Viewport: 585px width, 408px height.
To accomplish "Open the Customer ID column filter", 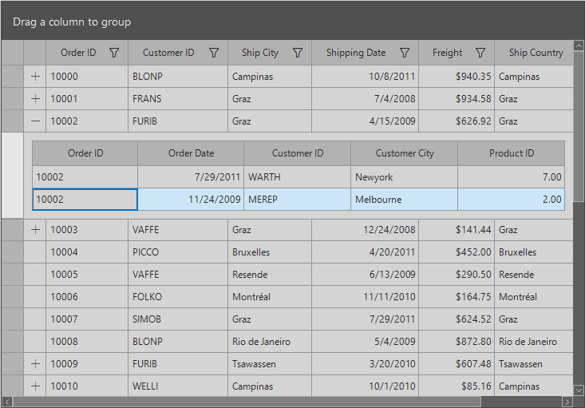I will 214,53.
